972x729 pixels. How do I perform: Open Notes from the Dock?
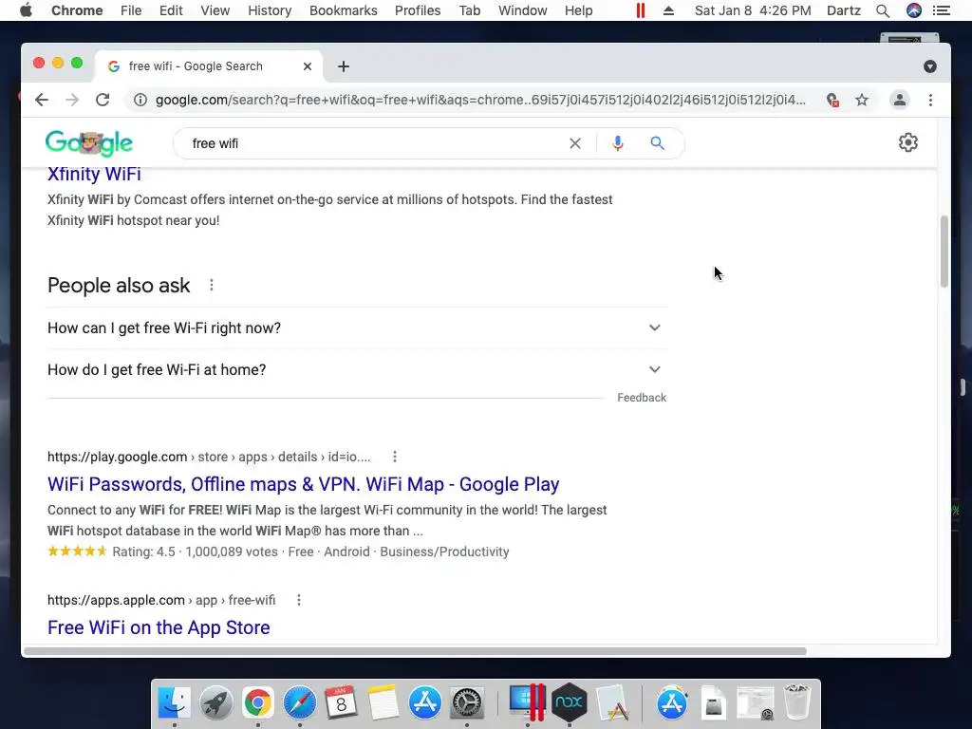tap(383, 703)
